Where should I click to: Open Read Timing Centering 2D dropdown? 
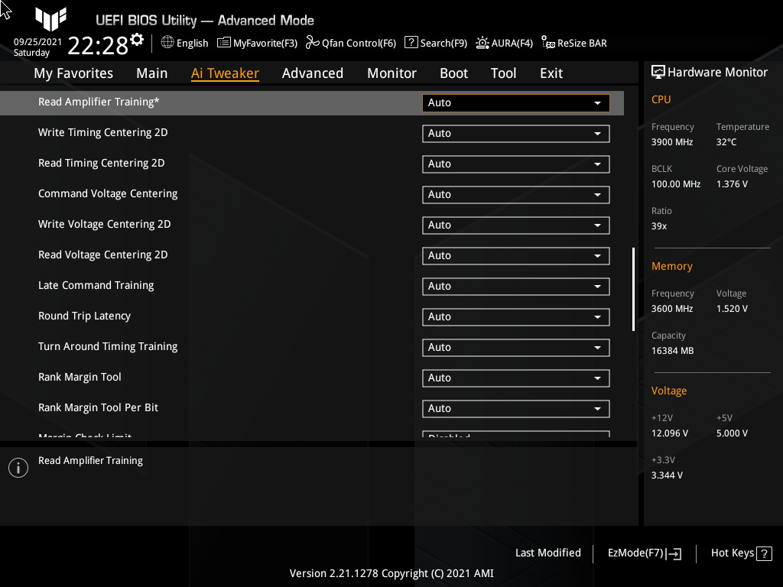tap(516, 164)
